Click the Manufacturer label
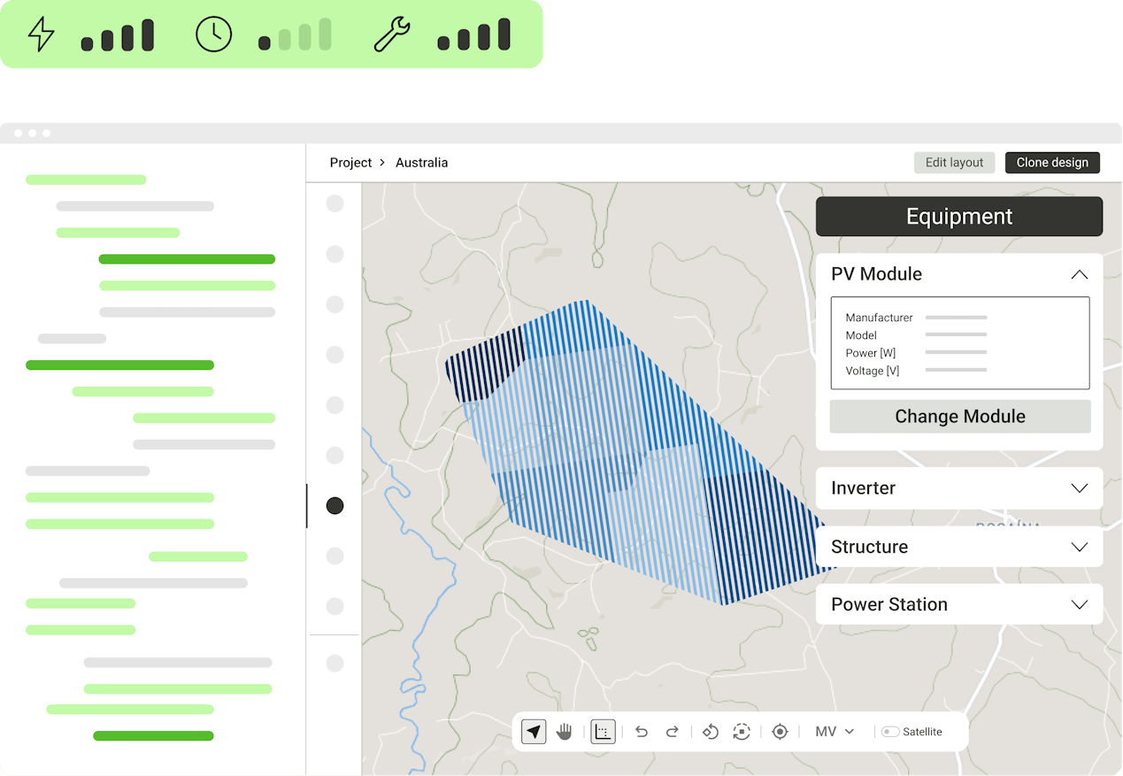Image resolution: width=1123 pixels, height=776 pixels. coord(879,318)
